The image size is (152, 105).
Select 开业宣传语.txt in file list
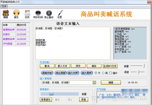click(123, 42)
